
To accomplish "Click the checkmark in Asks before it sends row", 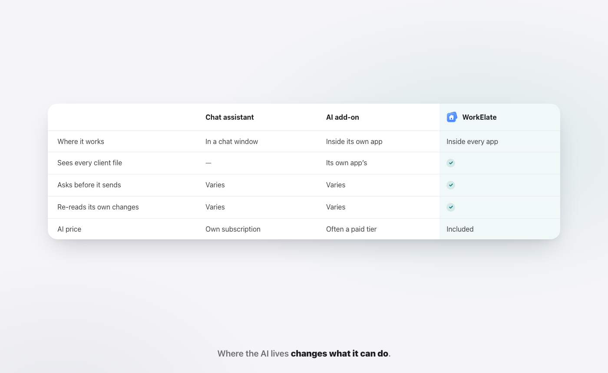I will (451, 185).
